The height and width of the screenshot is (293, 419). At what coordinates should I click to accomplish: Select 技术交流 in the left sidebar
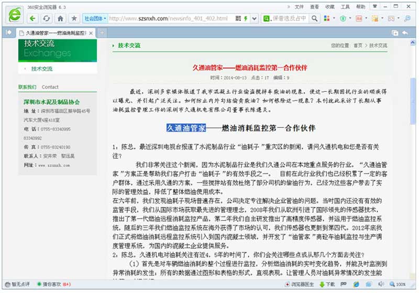tap(42, 69)
